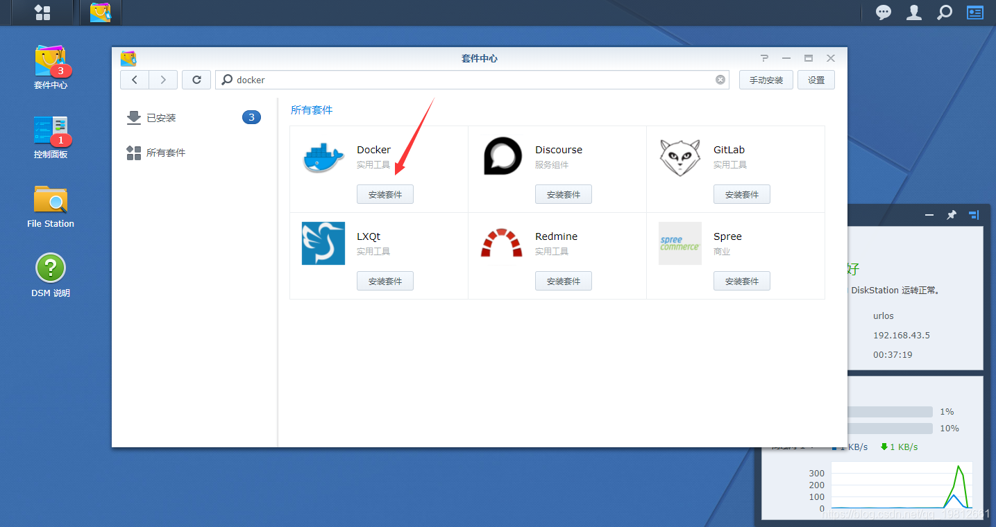Install the Redmine package

pyautogui.click(x=564, y=281)
